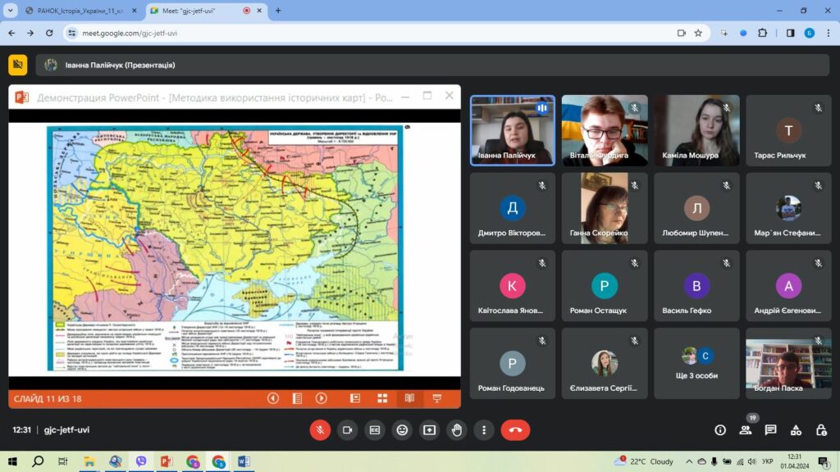Unmute the microphone in Meet
This screenshot has width=840, height=472.
pos(320,429)
